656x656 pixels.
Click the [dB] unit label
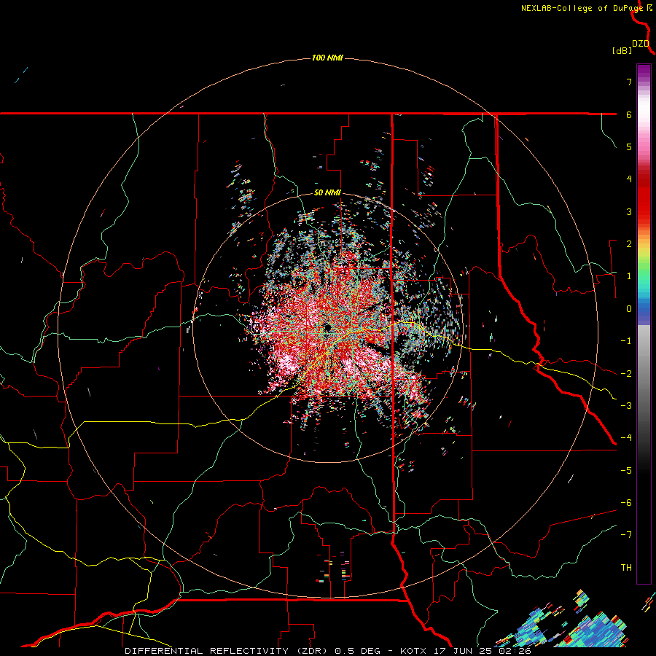tap(622, 50)
